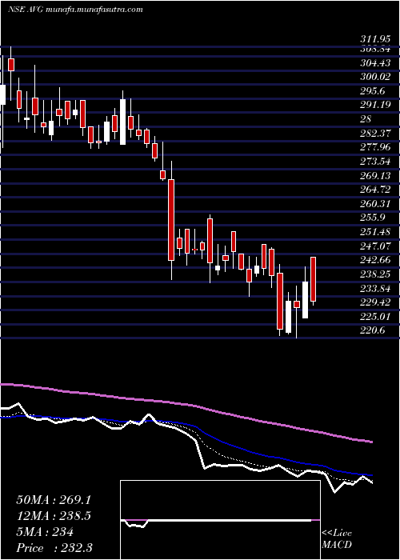Screen dimensions: 400x560
Task: Click the 247.07 price axis label
Action: [375, 246]
